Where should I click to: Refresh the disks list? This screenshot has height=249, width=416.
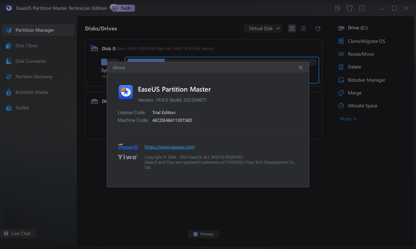[318, 29]
